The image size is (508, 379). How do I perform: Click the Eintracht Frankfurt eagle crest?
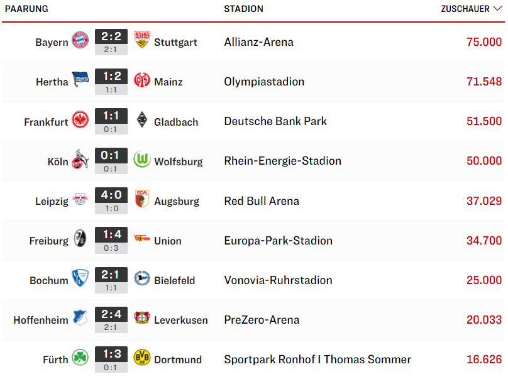click(x=80, y=119)
